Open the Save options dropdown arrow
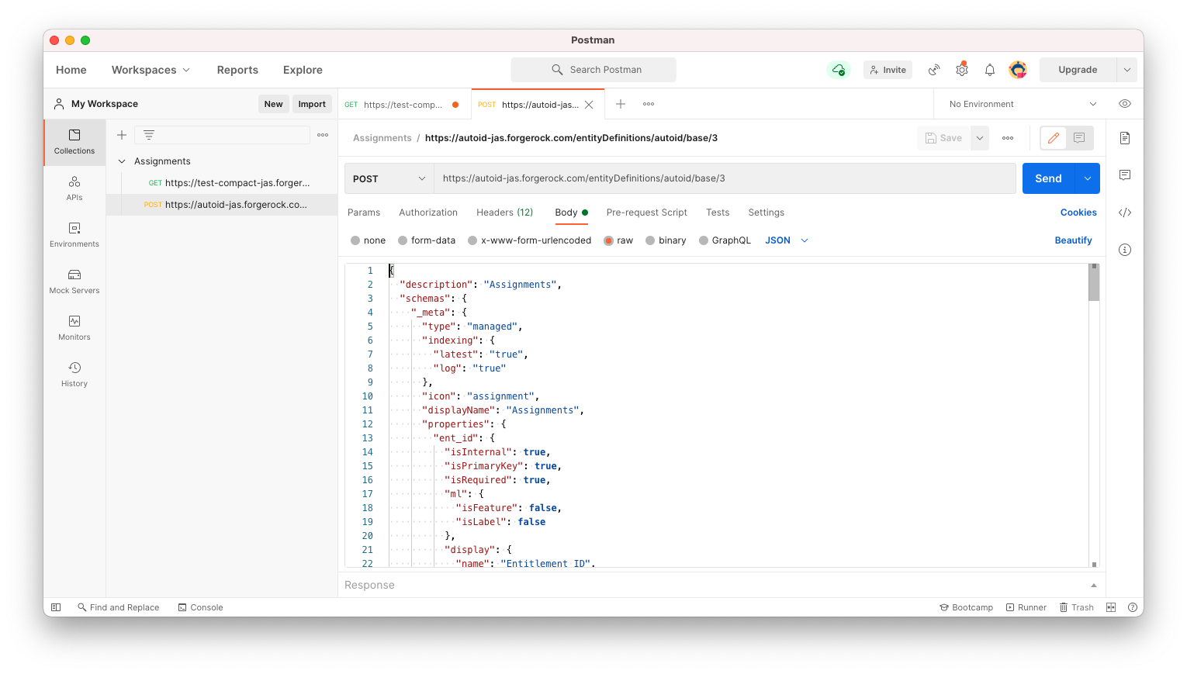1187x674 pixels. click(x=980, y=138)
